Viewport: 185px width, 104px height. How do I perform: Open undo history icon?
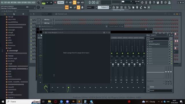pyautogui.click(x=142, y=3)
